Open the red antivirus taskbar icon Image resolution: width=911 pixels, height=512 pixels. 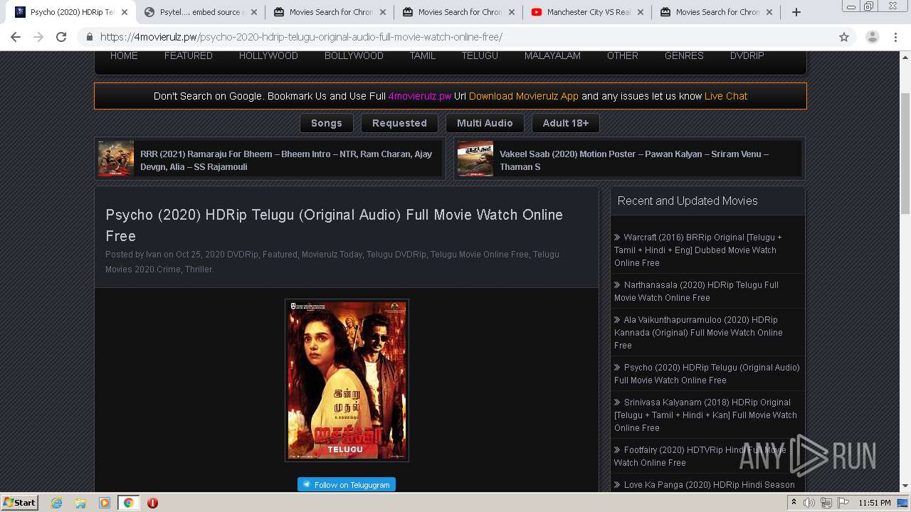152,503
